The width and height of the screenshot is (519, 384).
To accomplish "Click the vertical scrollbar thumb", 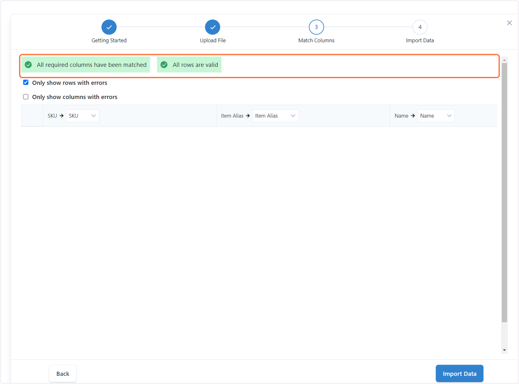I will pos(504,192).
